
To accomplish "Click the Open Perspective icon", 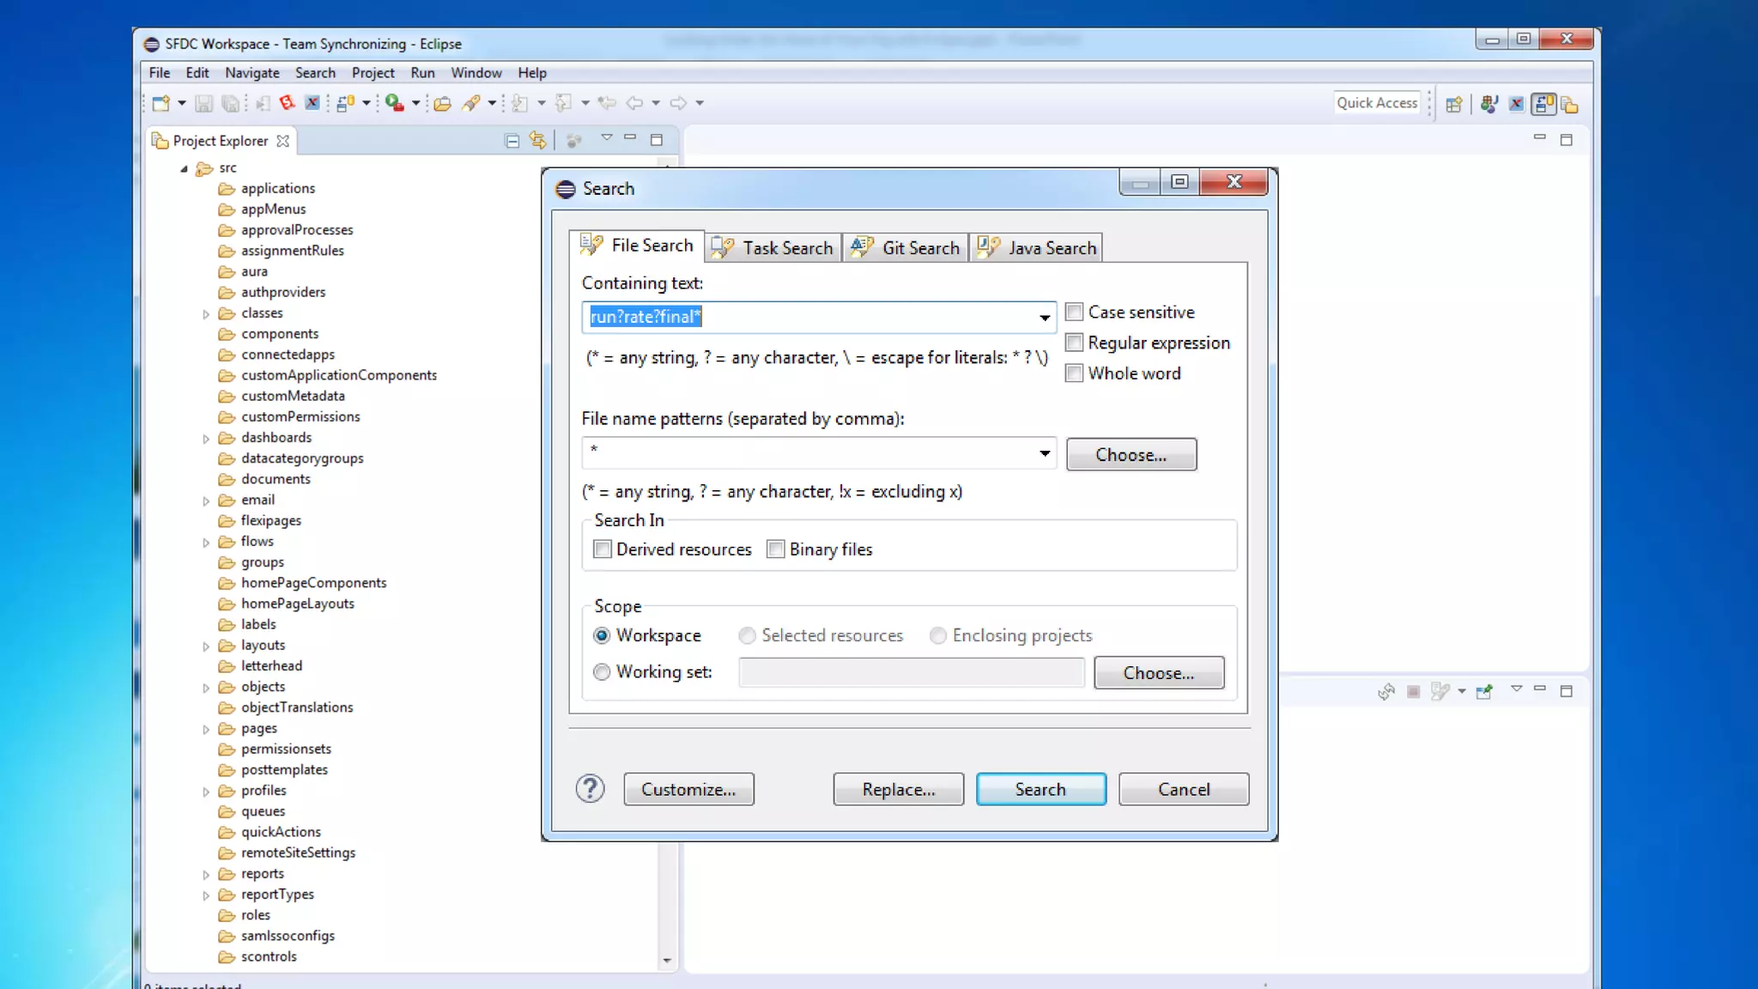I will (1453, 104).
